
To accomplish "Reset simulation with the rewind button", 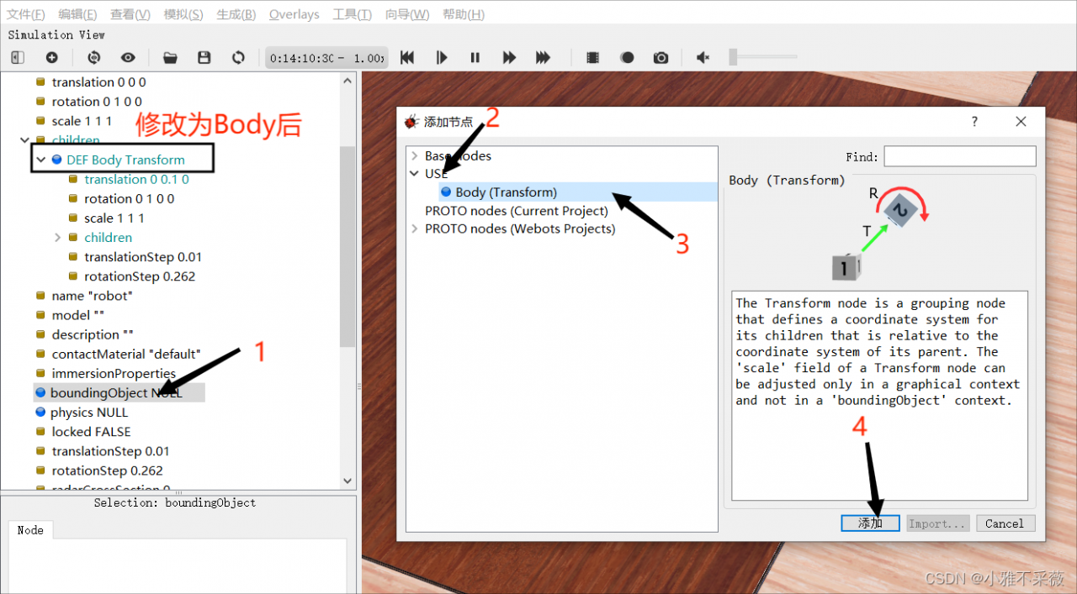I will pyautogui.click(x=407, y=57).
